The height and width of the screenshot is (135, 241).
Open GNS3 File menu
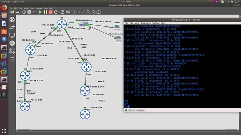click(x=11, y=8)
